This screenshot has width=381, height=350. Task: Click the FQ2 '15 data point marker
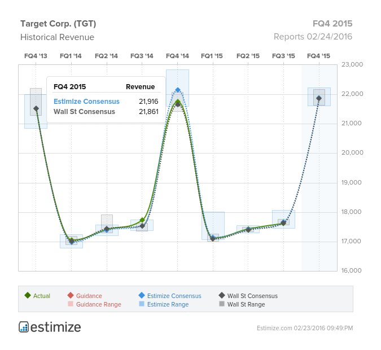(248, 229)
